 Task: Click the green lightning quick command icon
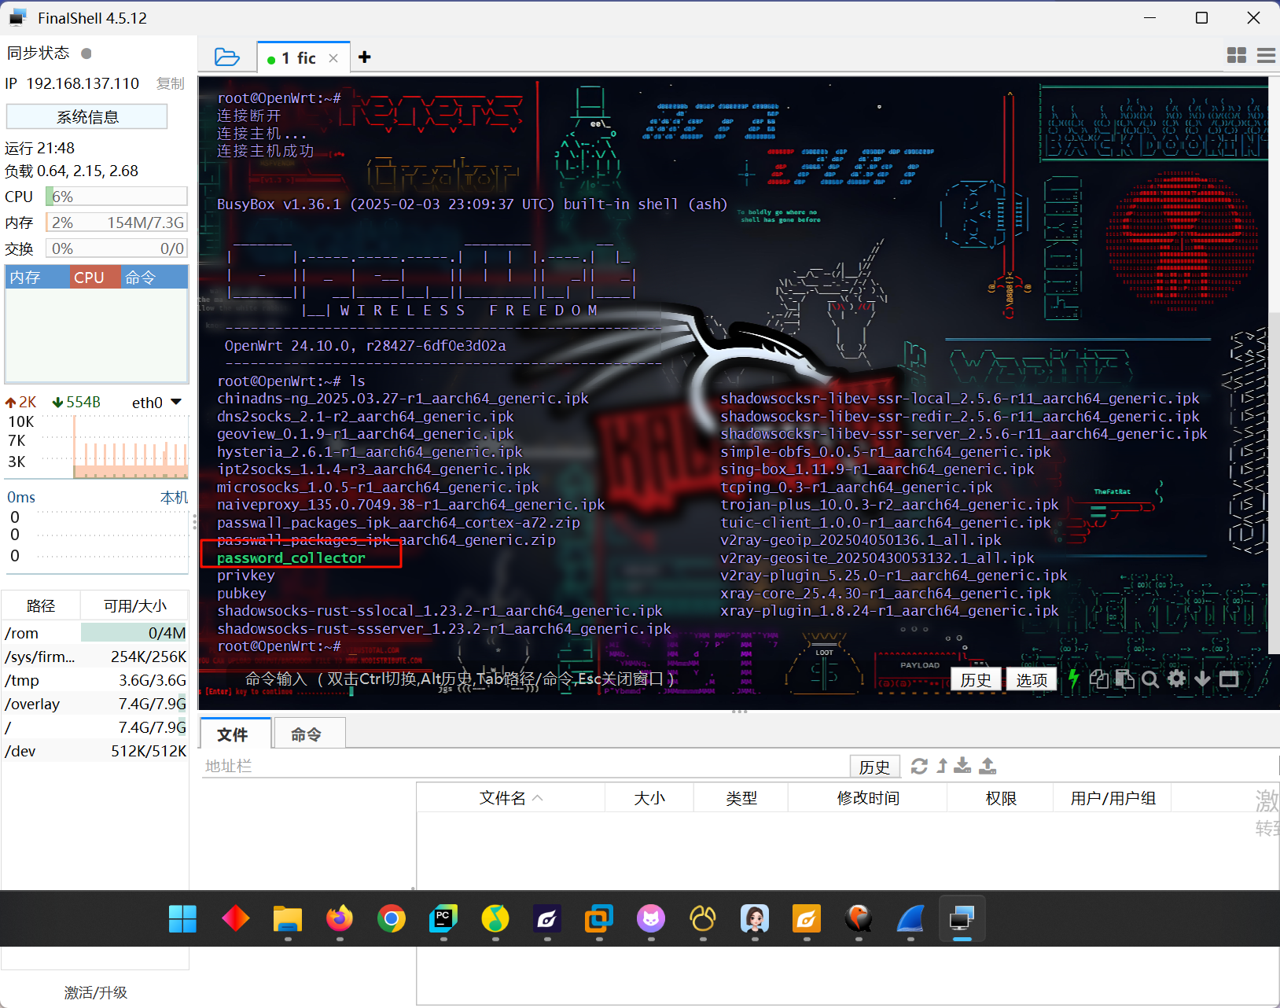pos(1073,679)
